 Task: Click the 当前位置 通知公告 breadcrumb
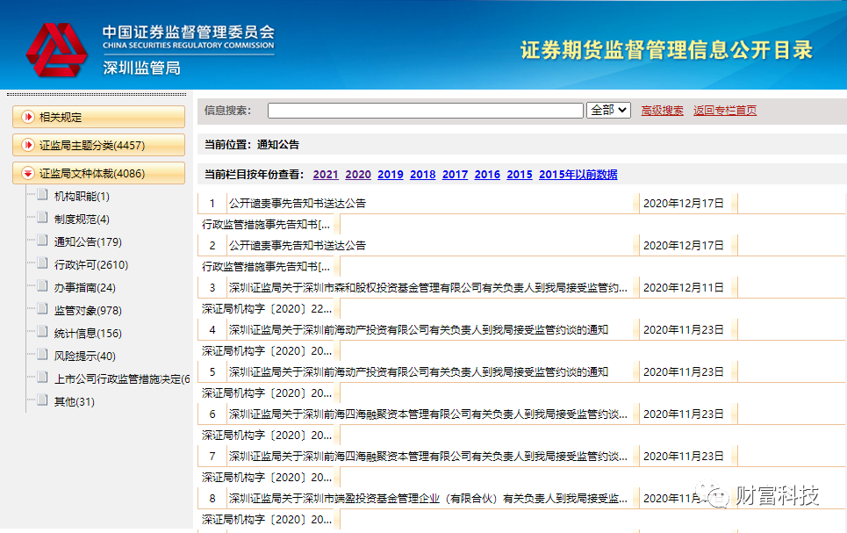[x=252, y=144]
